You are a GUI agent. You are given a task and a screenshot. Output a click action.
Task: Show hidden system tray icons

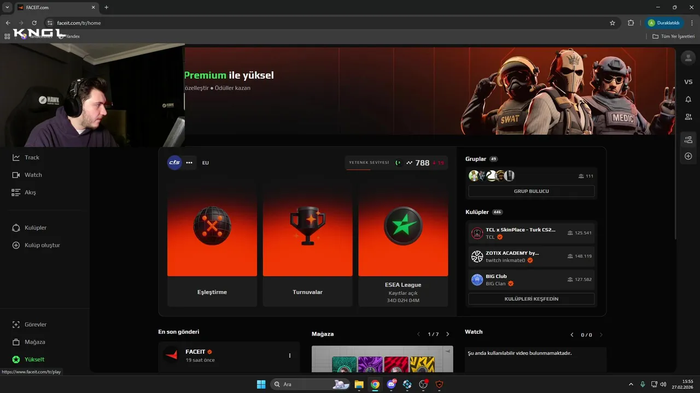tap(631, 384)
